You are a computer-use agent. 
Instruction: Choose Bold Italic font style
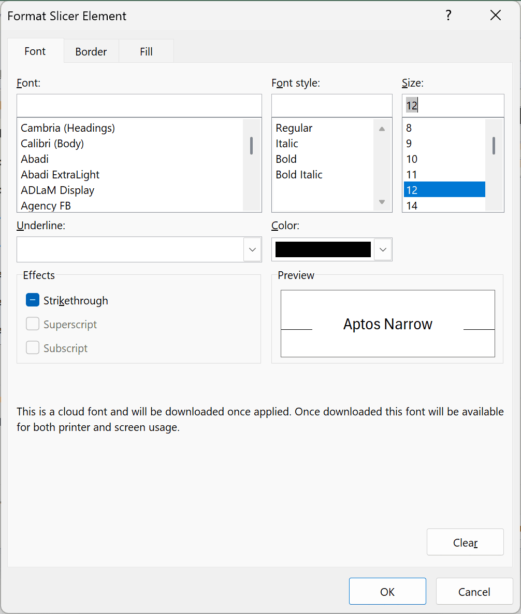323,175
